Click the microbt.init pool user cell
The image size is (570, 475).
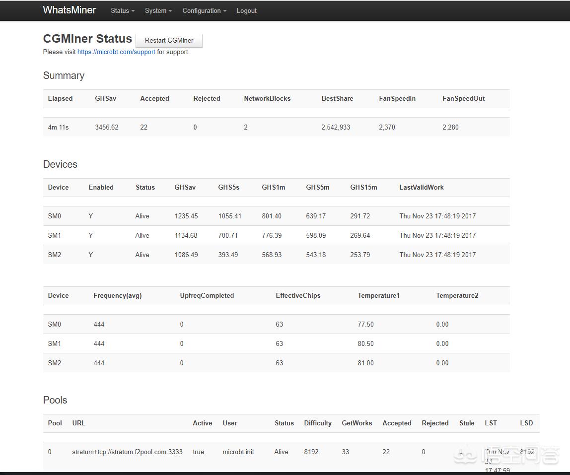point(238,452)
